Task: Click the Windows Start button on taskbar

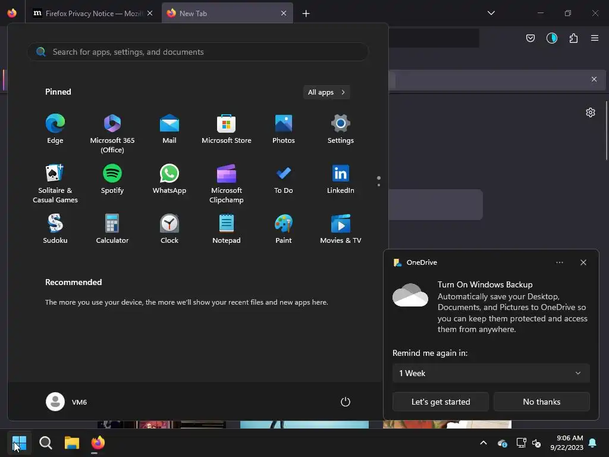Action: (19, 443)
